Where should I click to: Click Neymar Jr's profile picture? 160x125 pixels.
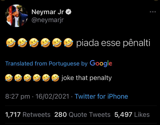pos(17,16)
